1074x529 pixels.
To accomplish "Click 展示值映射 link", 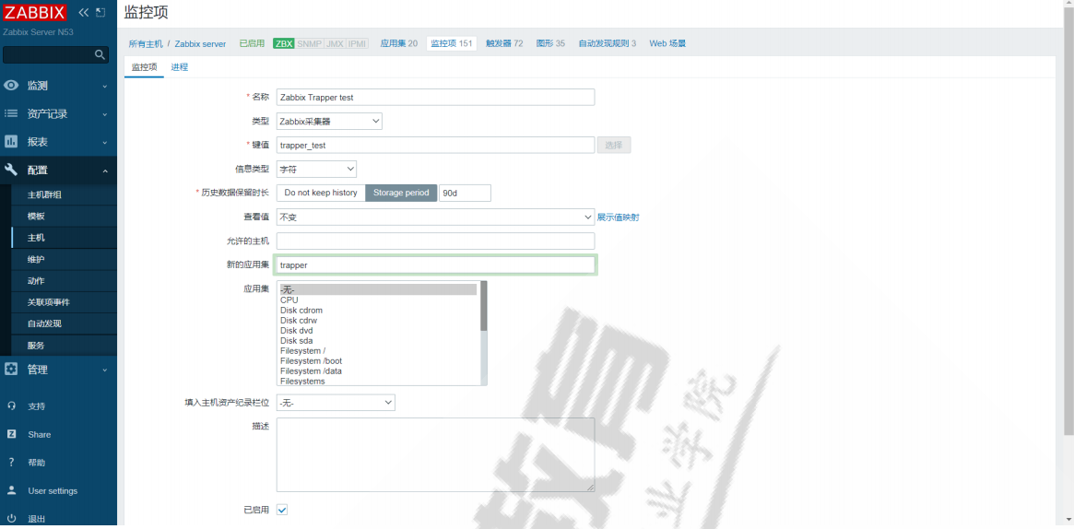I will (619, 217).
